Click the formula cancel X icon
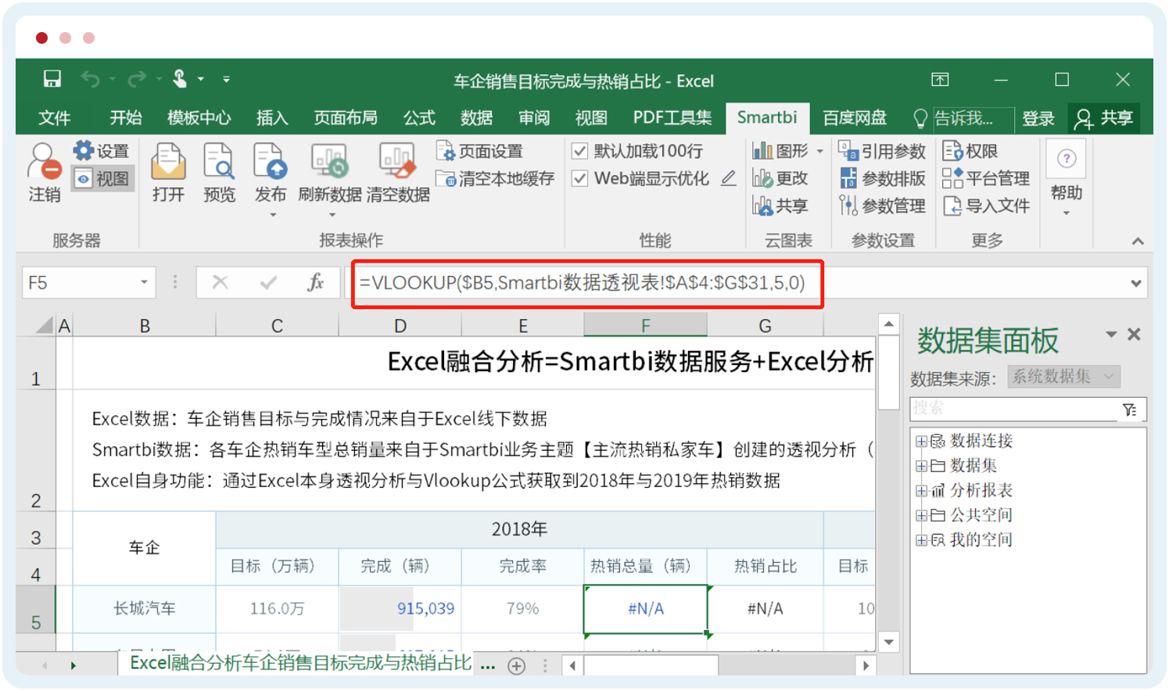 point(221,282)
